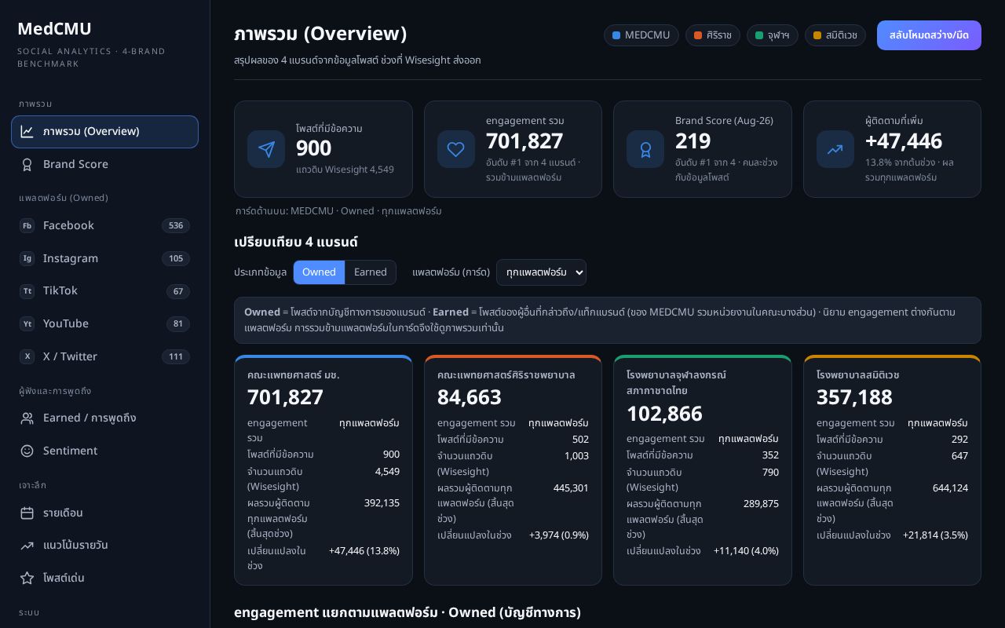Click the people icon next to Earned / การพูดถึง

coord(27,418)
